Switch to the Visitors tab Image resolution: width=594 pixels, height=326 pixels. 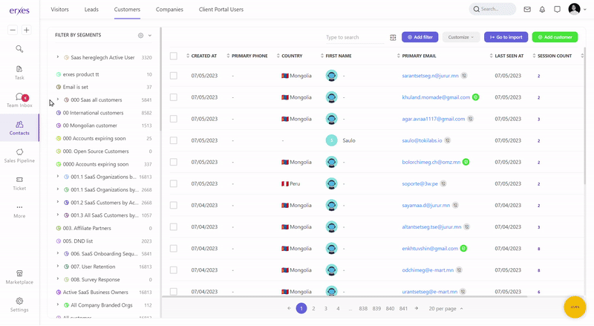(x=60, y=10)
